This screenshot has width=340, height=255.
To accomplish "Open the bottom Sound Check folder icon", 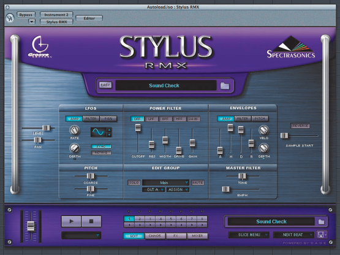I will click(x=321, y=222).
